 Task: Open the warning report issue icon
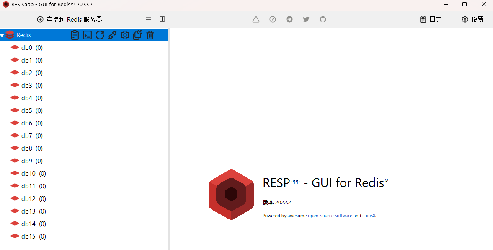click(x=256, y=19)
